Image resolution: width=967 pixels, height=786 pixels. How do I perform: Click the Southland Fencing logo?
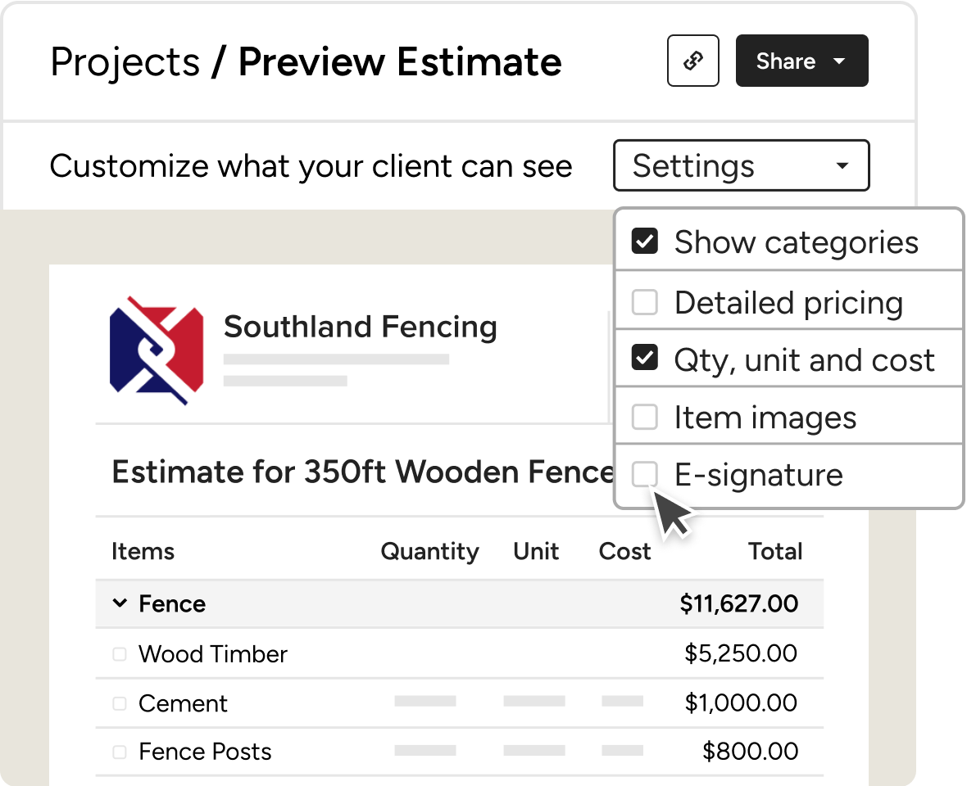(156, 350)
